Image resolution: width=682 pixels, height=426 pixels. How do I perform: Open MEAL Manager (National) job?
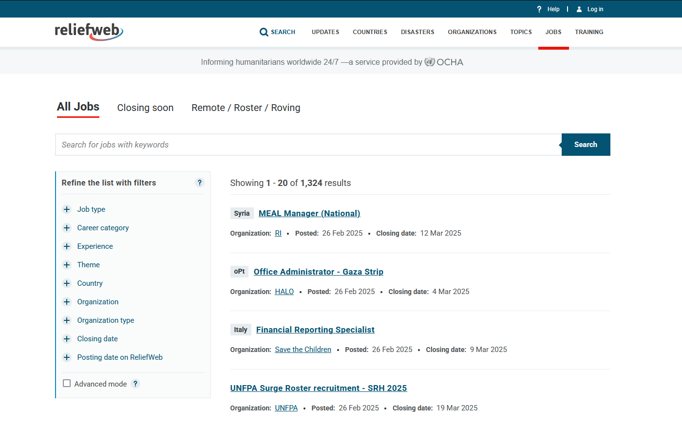[x=309, y=213]
